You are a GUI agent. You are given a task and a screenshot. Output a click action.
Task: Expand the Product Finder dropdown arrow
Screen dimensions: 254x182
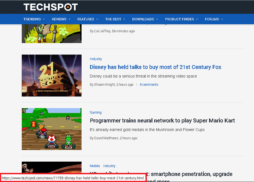tap(197, 19)
